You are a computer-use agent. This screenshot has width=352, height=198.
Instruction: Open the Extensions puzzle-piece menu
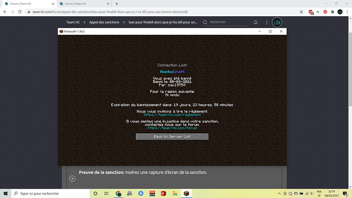(x=333, y=12)
